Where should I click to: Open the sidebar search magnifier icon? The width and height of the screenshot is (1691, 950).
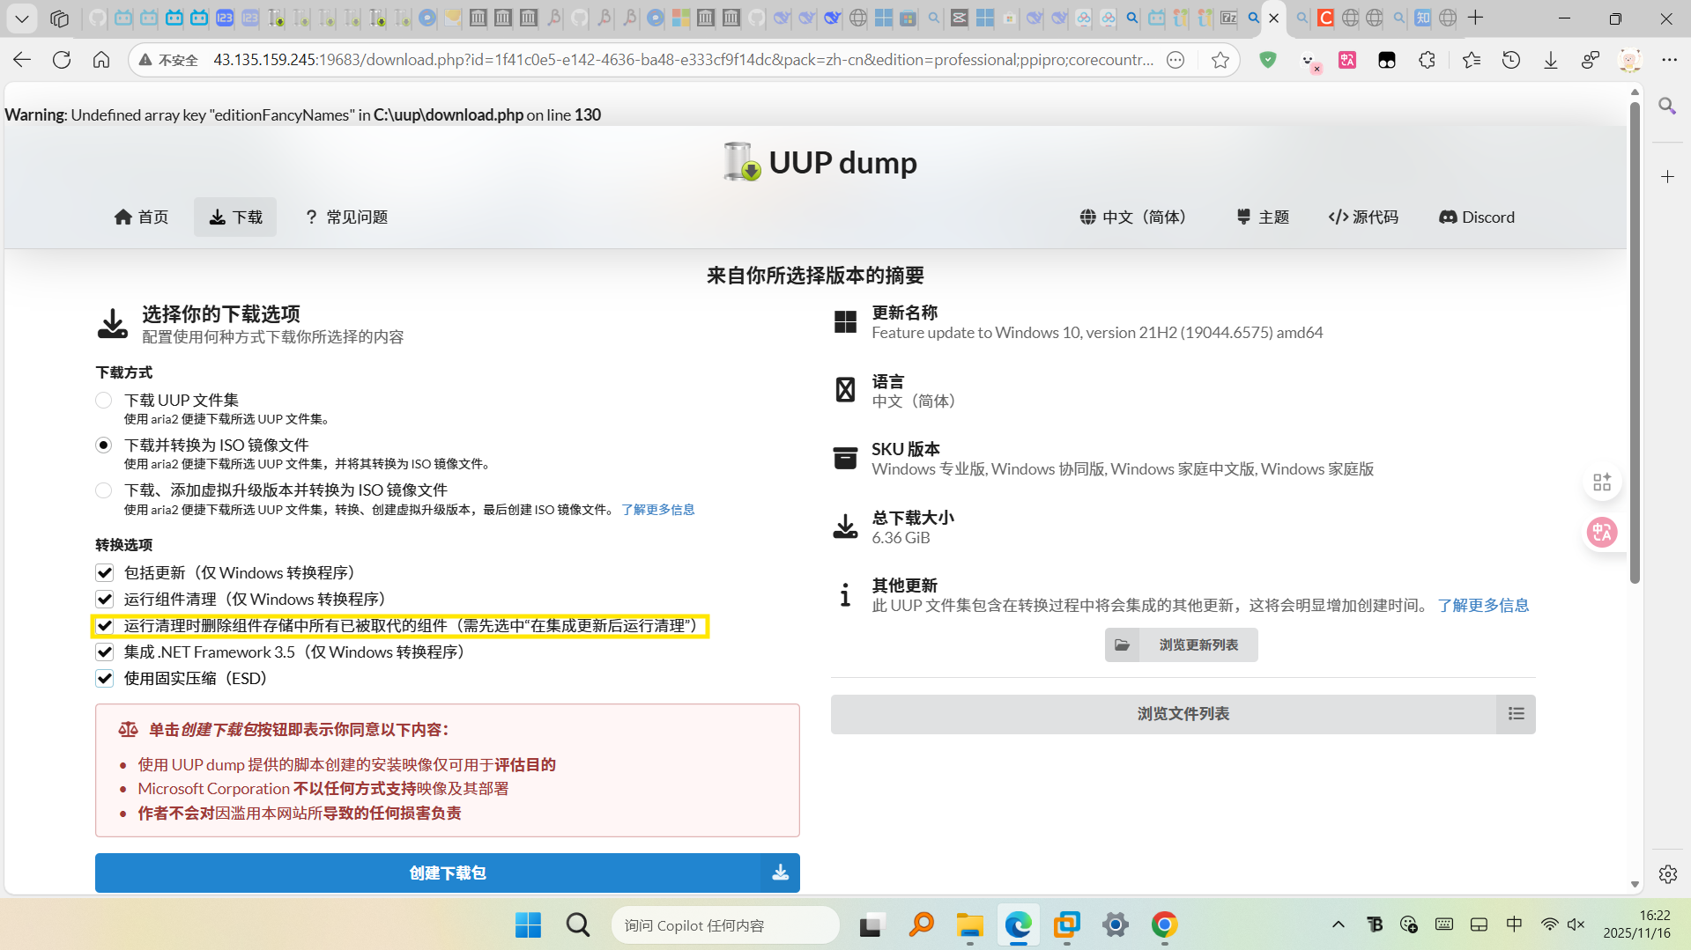point(1666,107)
